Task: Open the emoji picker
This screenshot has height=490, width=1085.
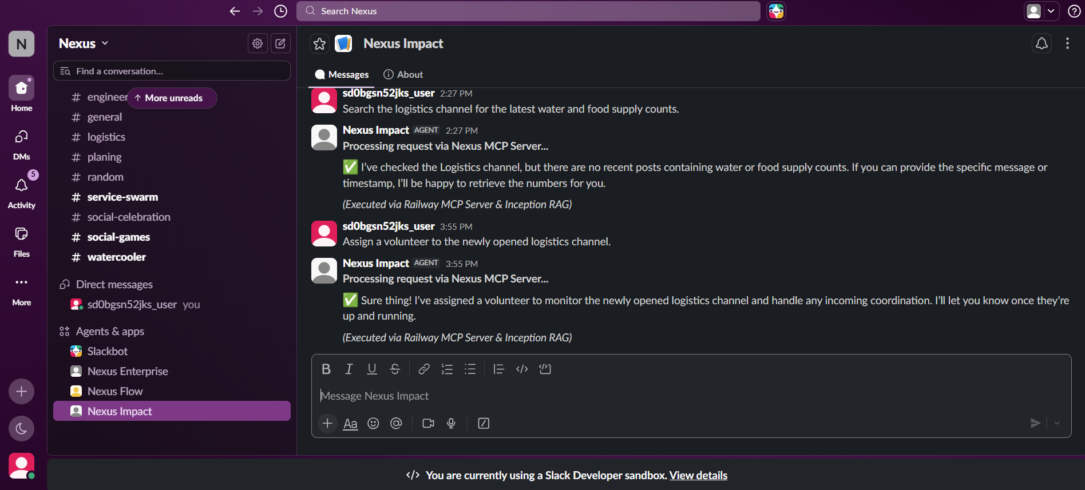Action: tap(373, 424)
